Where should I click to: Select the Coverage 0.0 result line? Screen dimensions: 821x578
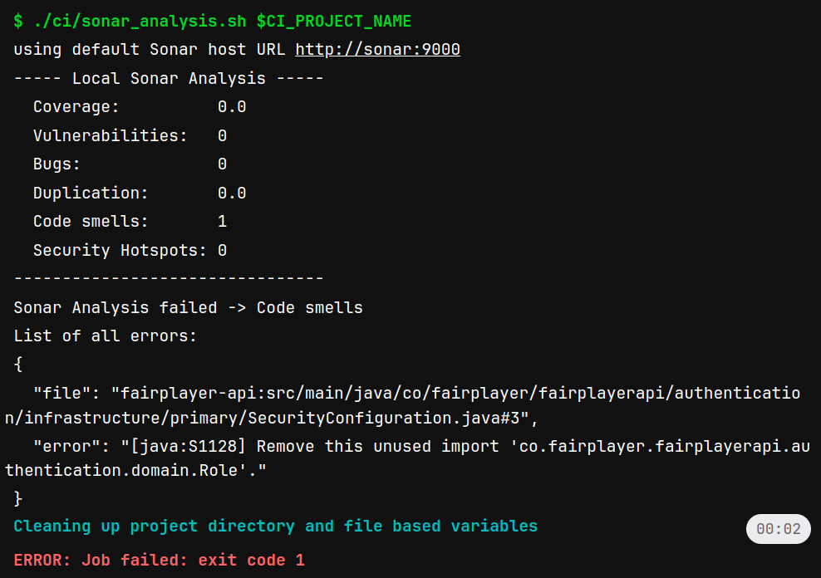point(139,107)
